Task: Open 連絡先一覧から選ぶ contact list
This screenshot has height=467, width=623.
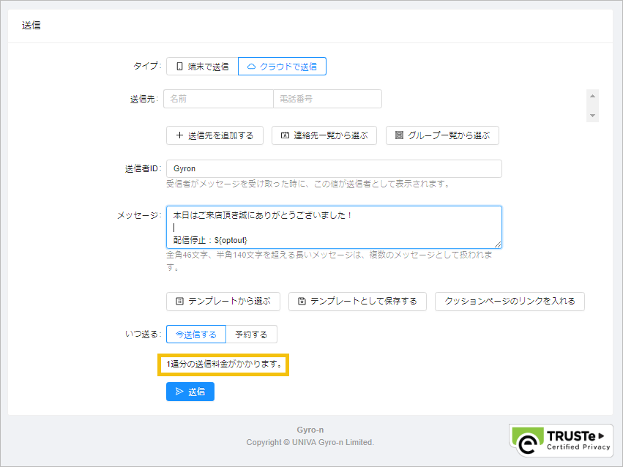Action: pyautogui.click(x=324, y=135)
